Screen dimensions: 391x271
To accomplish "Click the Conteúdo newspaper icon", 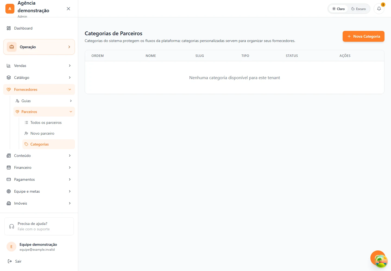I will pyautogui.click(x=9, y=156).
